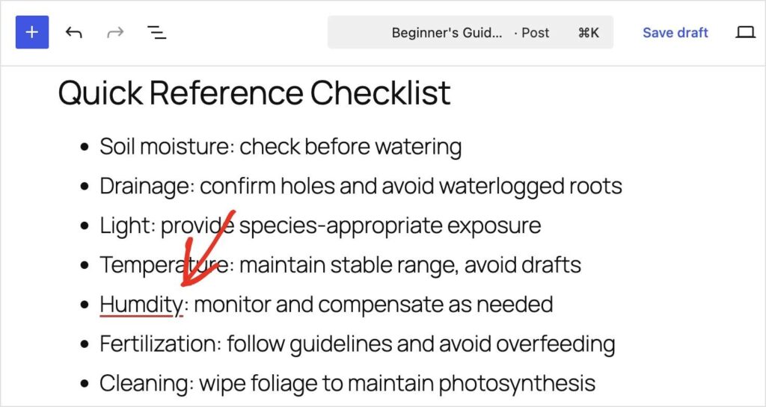Open command palette via ⌘K shortcut label
This screenshot has width=766, height=407.
pyautogui.click(x=589, y=33)
